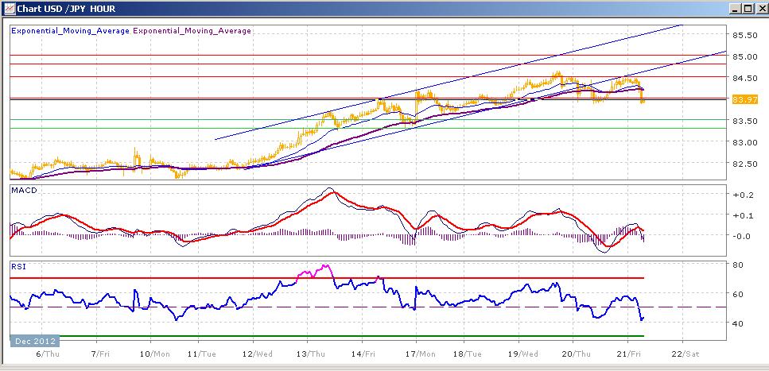The image size is (769, 371).
Task: Click the Dec 2012 date badge
Action: [x=34, y=341]
